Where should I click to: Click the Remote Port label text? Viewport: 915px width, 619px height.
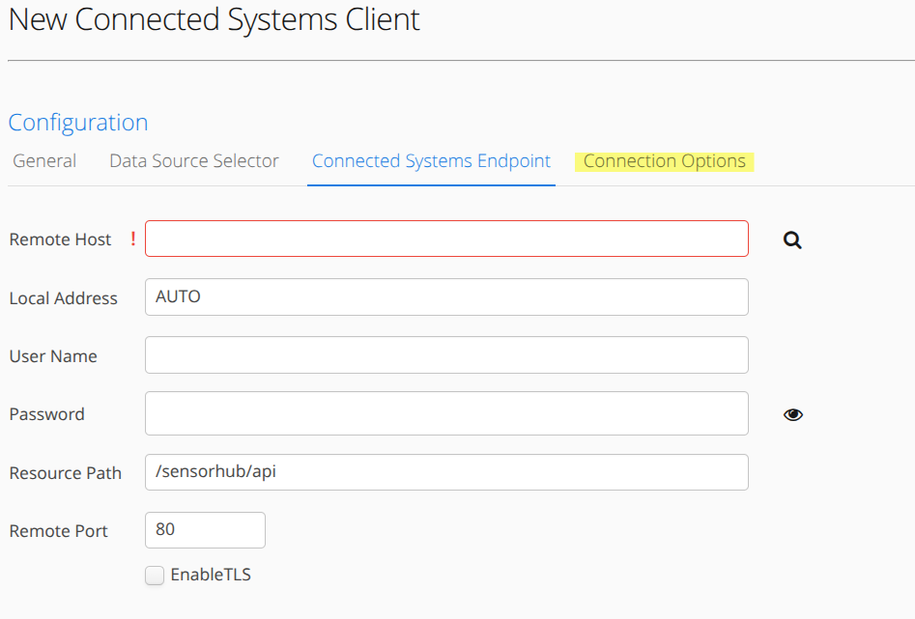[58, 531]
